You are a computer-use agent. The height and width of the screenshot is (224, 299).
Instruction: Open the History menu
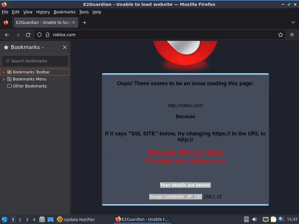coord(43,12)
